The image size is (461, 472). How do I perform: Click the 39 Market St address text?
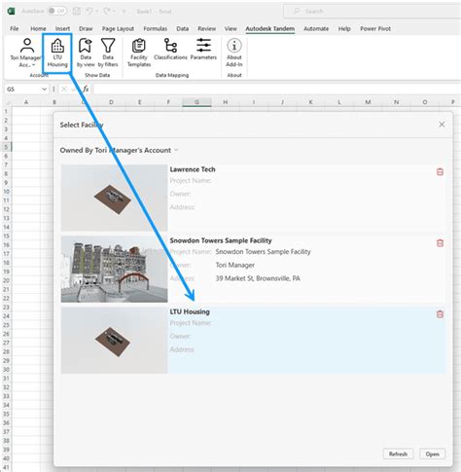click(258, 278)
